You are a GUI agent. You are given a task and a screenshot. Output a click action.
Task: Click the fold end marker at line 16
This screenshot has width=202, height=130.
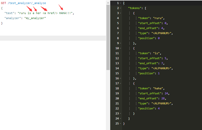tap(121, 78)
